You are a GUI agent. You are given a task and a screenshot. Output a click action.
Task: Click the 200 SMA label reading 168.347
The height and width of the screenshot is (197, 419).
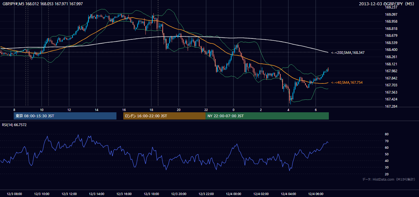[348, 53]
